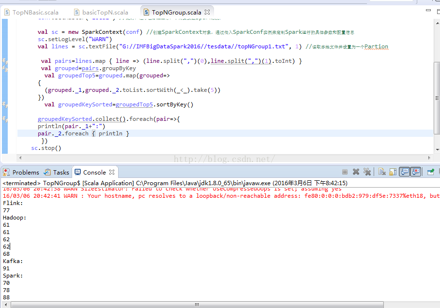Click the 'Spark:' console output line
This screenshot has height=308, width=440.
pos(13,276)
